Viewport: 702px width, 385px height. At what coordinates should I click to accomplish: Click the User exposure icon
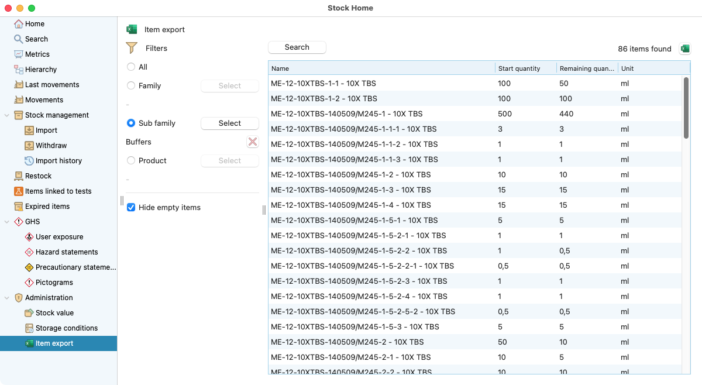29,237
